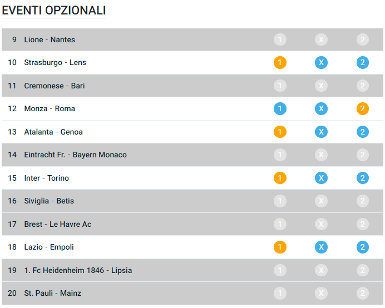Deselect outcome 1 for Atalanta - Genoa
Image resolution: width=385 pixels, height=308 pixels.
(x=280, y=132)
